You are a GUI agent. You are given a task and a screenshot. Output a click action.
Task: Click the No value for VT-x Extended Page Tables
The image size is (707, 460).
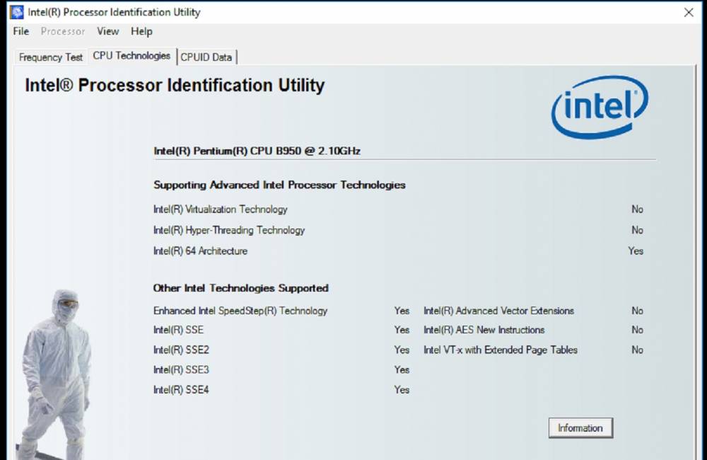637,350
